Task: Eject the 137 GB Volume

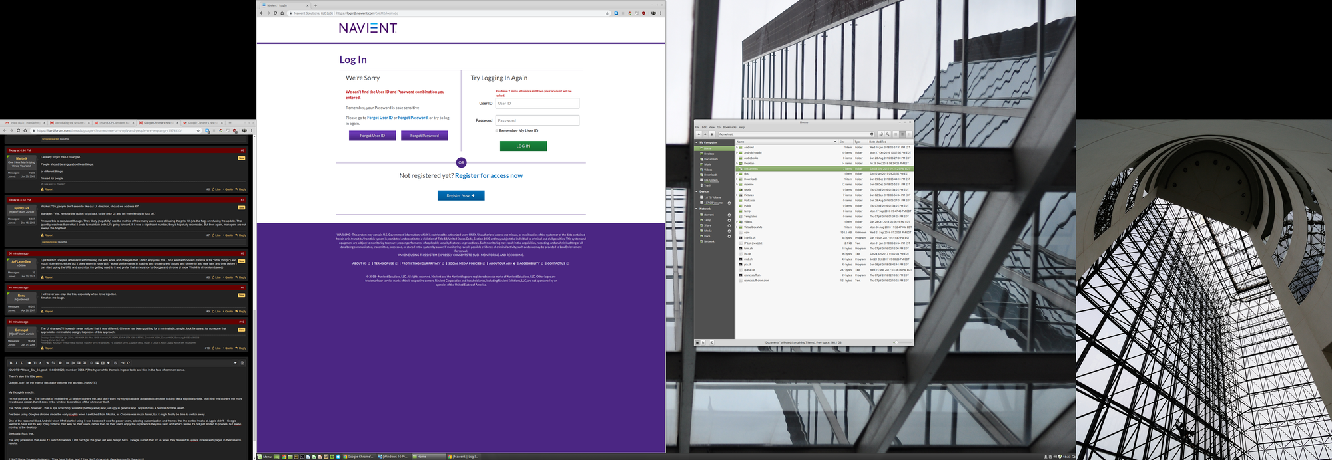Action: point(729,203)
